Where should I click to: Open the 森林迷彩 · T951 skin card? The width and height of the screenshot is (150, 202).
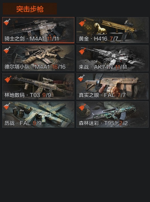pyautogui.click(x=112, y=114)
